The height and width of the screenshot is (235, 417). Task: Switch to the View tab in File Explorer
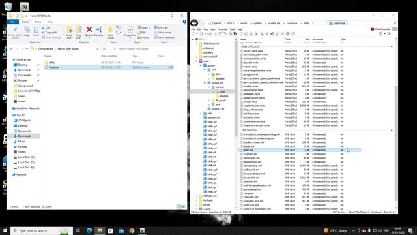[x=50, y=22]
